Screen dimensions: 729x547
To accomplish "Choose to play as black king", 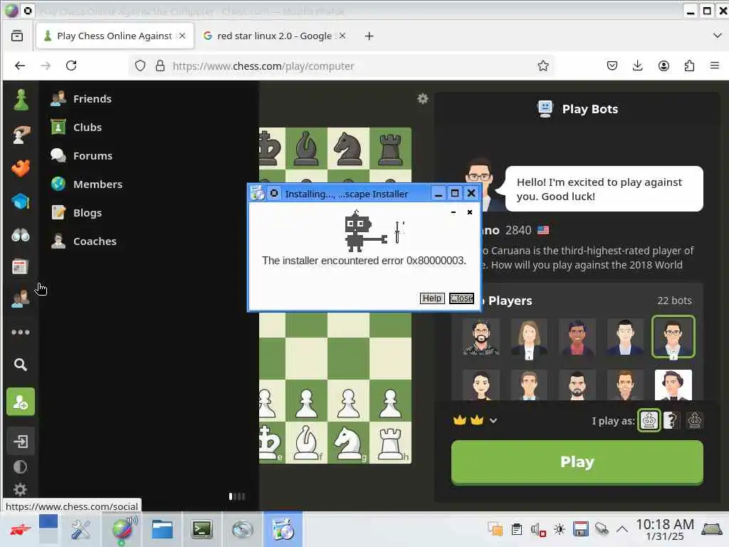I will click(695, 420).
